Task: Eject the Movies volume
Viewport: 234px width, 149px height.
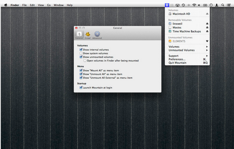Action: 207,27
